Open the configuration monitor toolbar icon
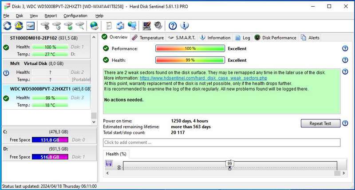This screenshot has height=190, width=355. tap(146, 26)
